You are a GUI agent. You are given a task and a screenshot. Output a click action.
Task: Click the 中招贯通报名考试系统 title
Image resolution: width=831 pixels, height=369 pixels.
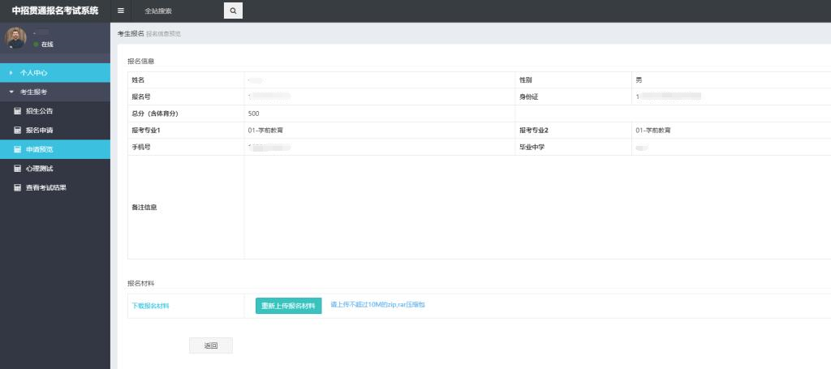coord(55,11)
